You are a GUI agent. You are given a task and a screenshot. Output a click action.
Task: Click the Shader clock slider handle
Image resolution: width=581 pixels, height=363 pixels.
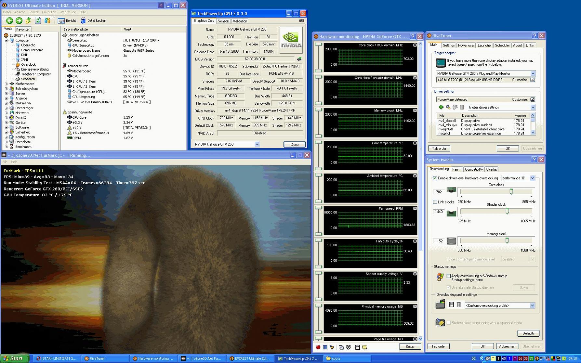[507, 211]
